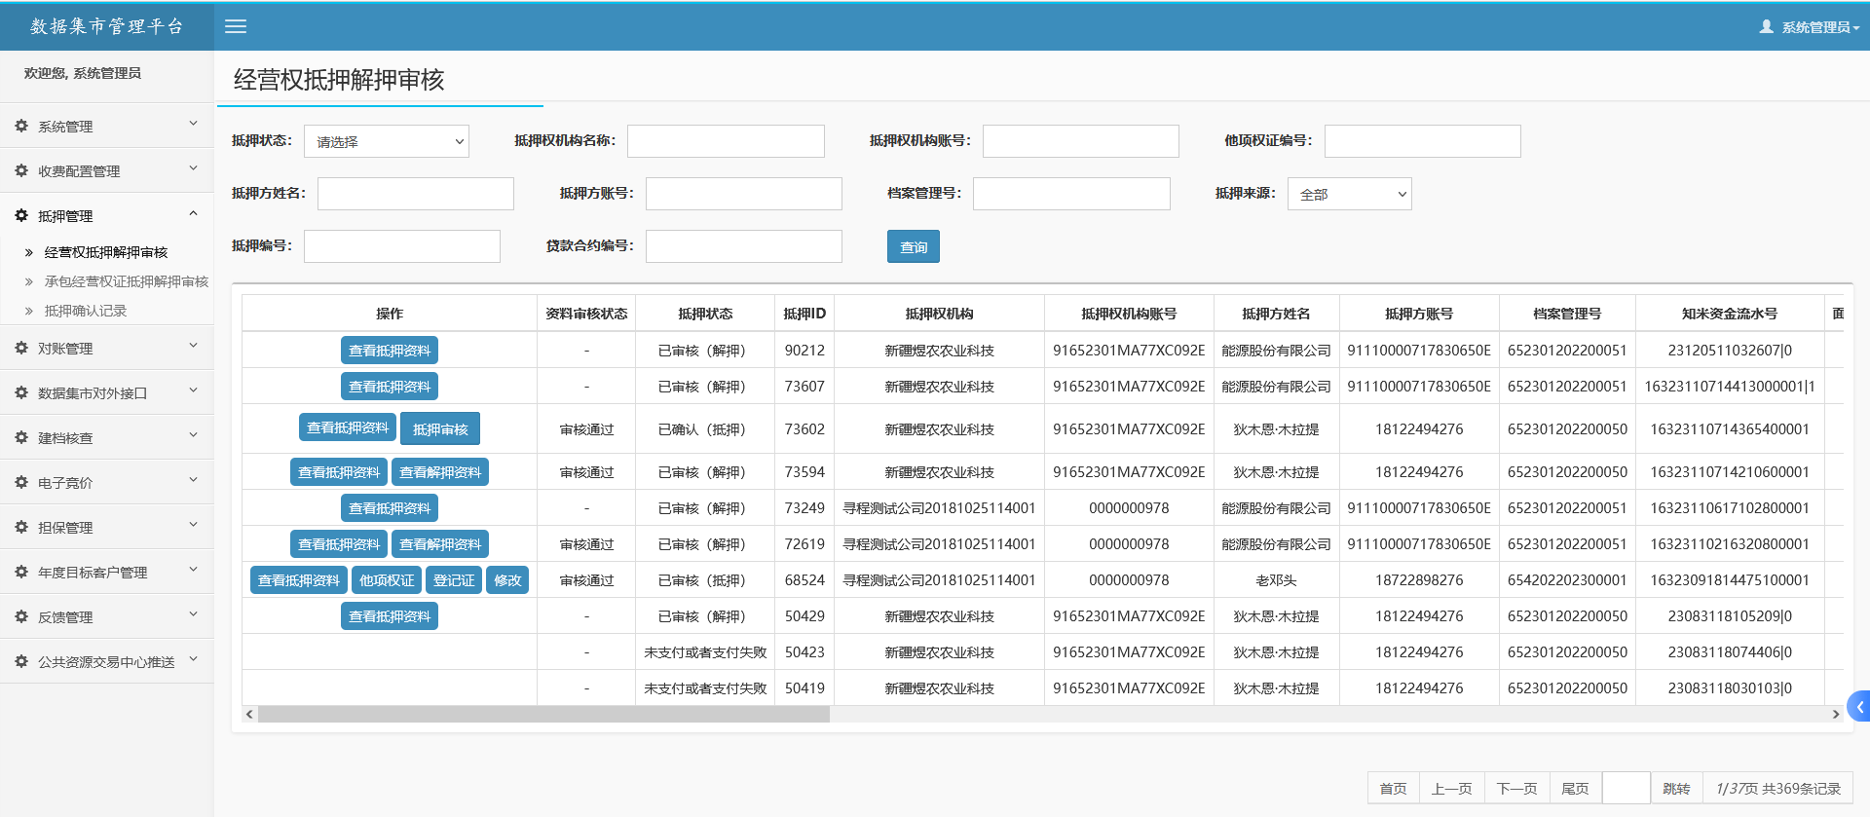Focus the 他项权证编号 input field
1870x817 pixels.
tap(1423, 141)
